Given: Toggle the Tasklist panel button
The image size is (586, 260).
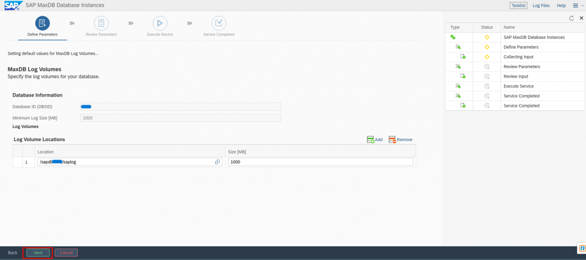Looking at the screenshot, I should pyautogui.click(x=518, y=5).
